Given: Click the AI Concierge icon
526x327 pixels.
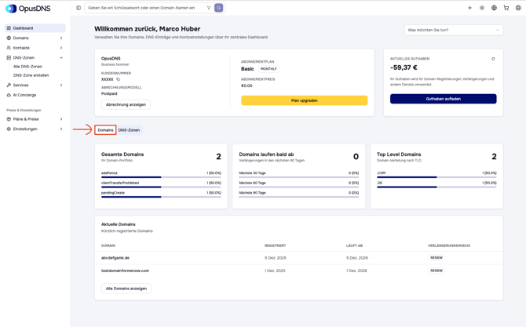Looking at the screenshot, I should tap(9, 95).
